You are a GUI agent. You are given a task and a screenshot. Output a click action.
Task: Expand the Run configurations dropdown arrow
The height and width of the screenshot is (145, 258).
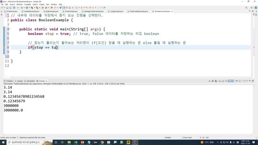[29, 8]
